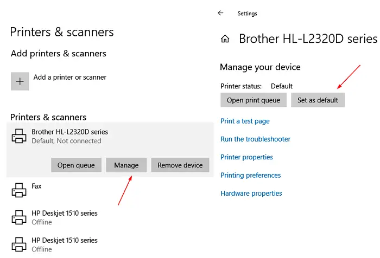Click the 'Add a printer or scanner' label

tap(70, 77)
